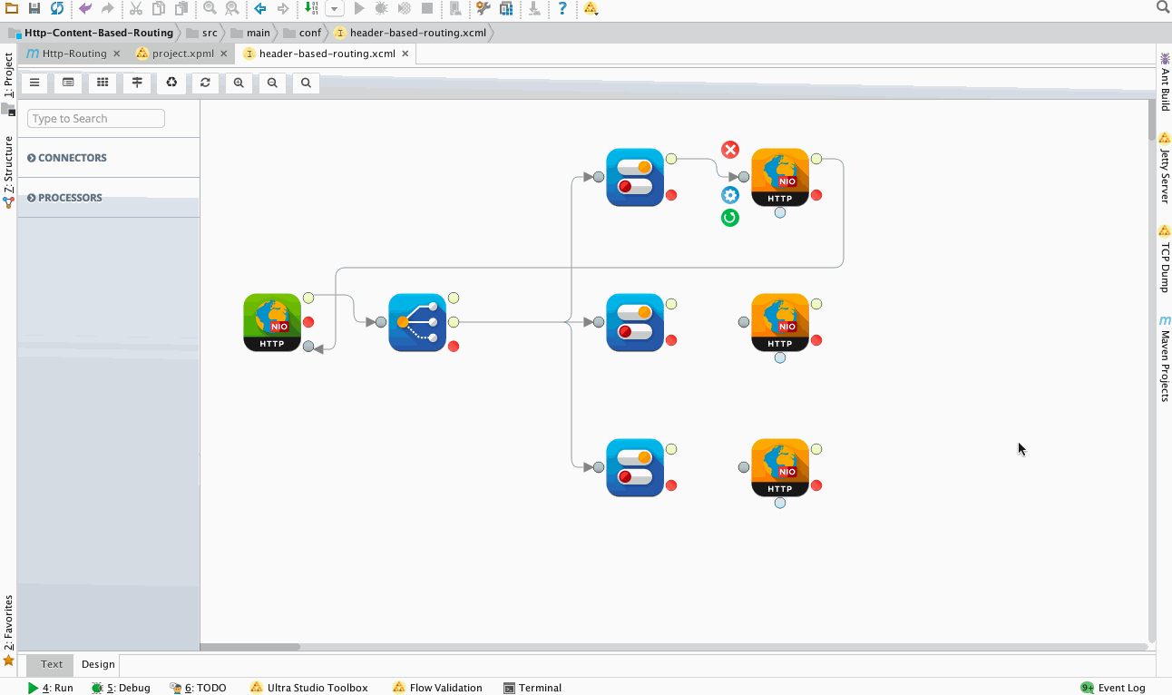1172x695 pixels.
Task: Open the 6: TODO tool window
Action: pyautogui.click(x=198, y=688)
